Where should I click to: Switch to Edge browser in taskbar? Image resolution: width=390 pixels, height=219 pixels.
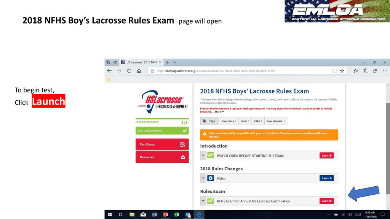click(199, 214)
